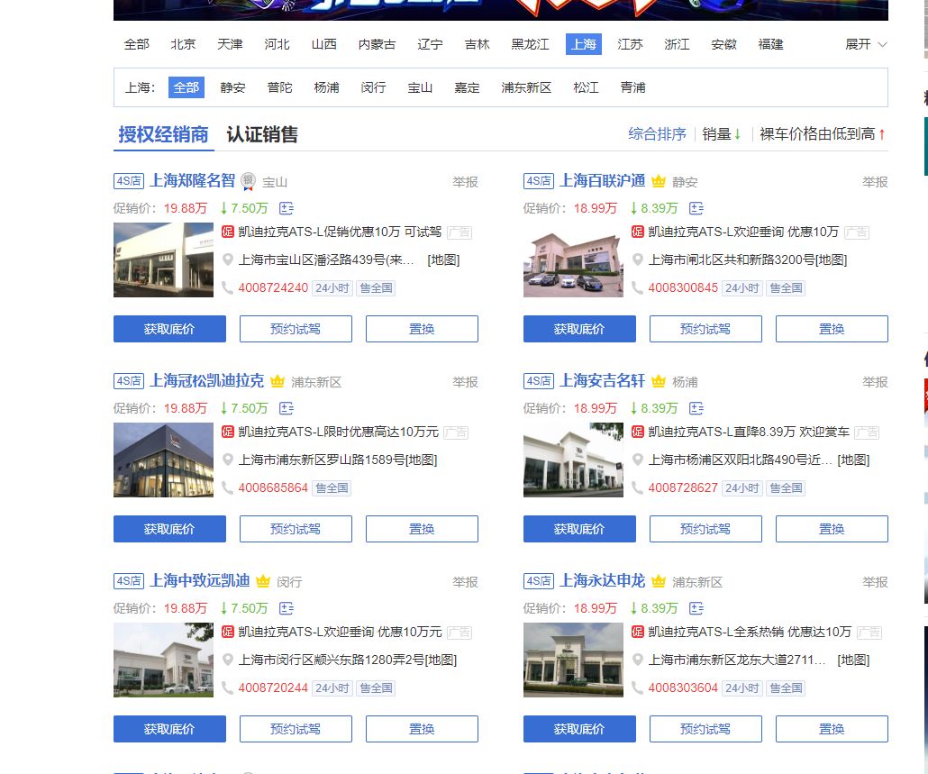928x774 pixels.
Task: Sort by 裸车价格由低到高
Action: 822,134
